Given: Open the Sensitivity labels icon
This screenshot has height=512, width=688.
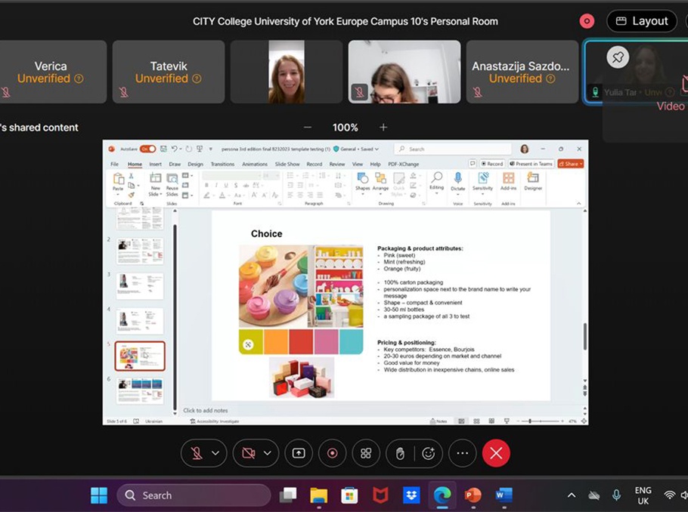Looking at the screenshot, I should (482, 177).
